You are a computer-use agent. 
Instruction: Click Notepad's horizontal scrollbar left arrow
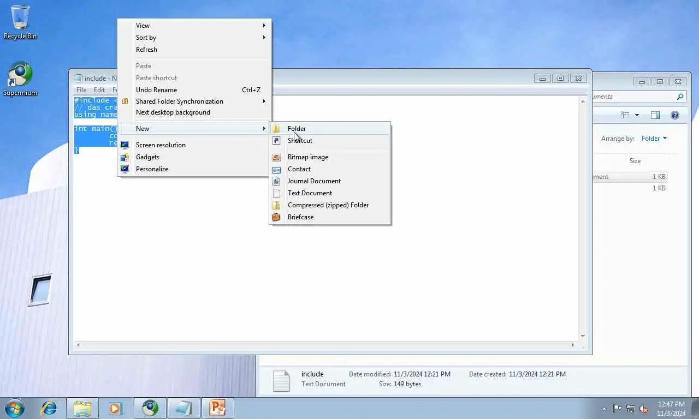pos(78,345)
